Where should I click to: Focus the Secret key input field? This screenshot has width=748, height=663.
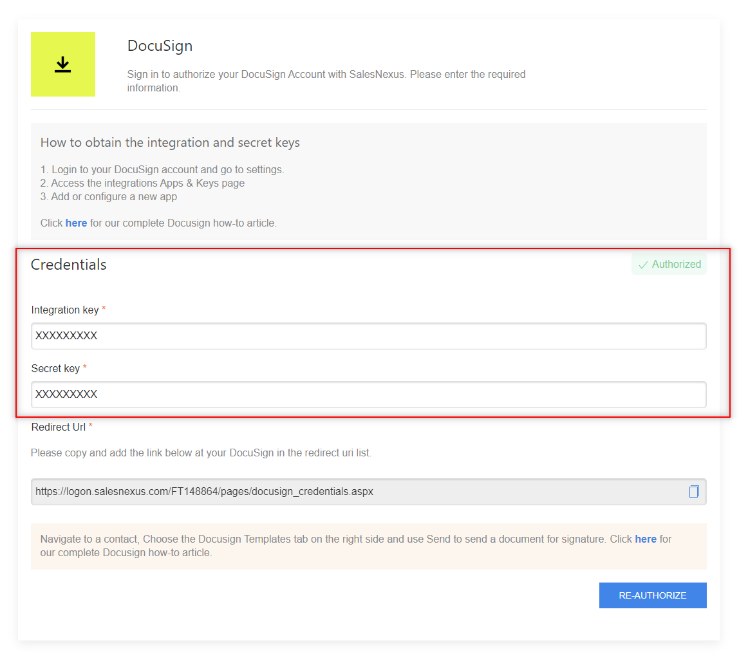tap(368, 395)
